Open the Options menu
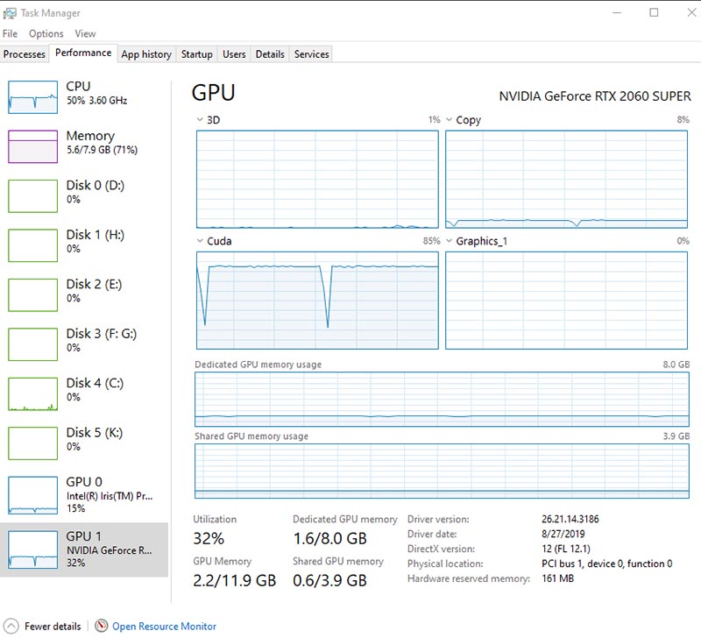Image resolution: width=701 pixels, height=638 pixels. (46, 33)
